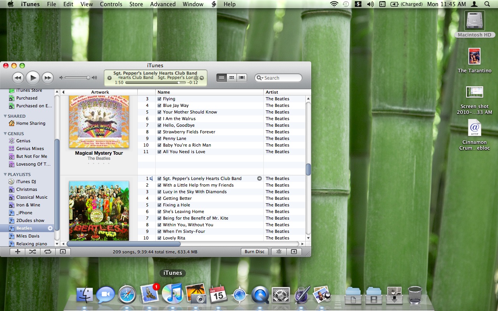Click the iTunes icon in the Dock
The height and width of the screenshot is (311, 498).
pos(172,294)
